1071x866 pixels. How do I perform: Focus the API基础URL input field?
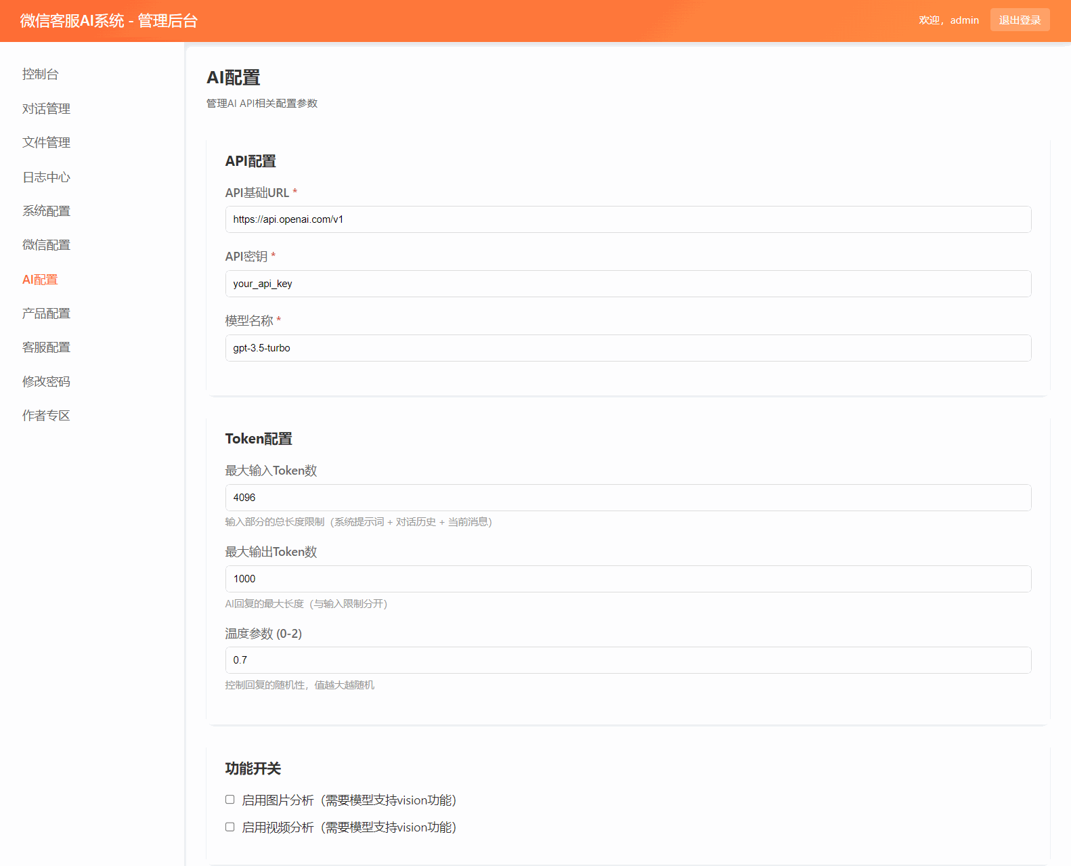[628, 219]
